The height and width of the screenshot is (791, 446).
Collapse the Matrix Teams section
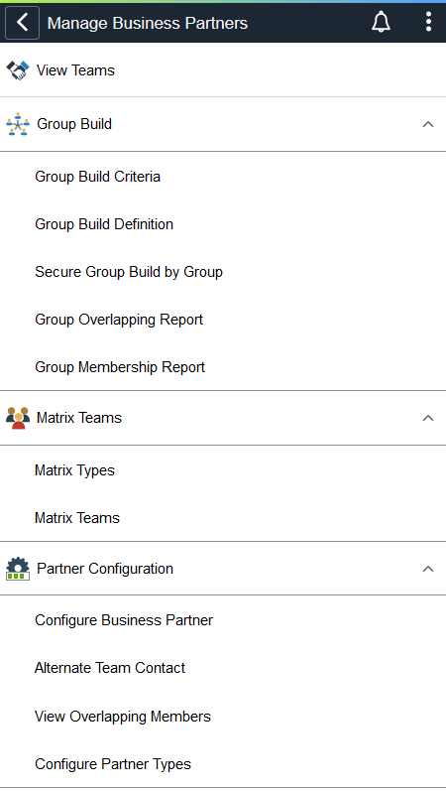pyautogui.click(x=428, y=418)
